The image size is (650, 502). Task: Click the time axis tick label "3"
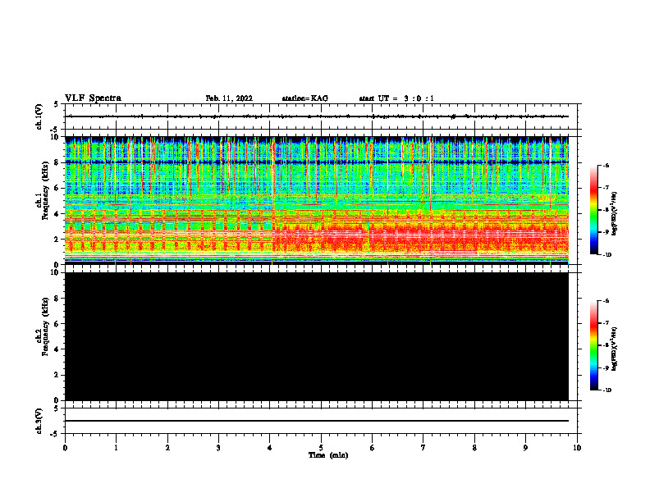point(218,448)
